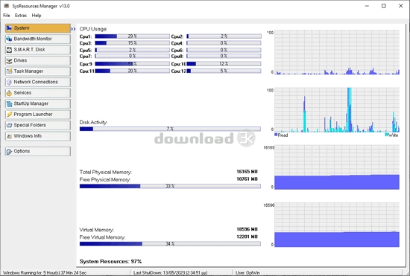
Task: Click the Program Launcher lightning icon
Action: point(9,115)
